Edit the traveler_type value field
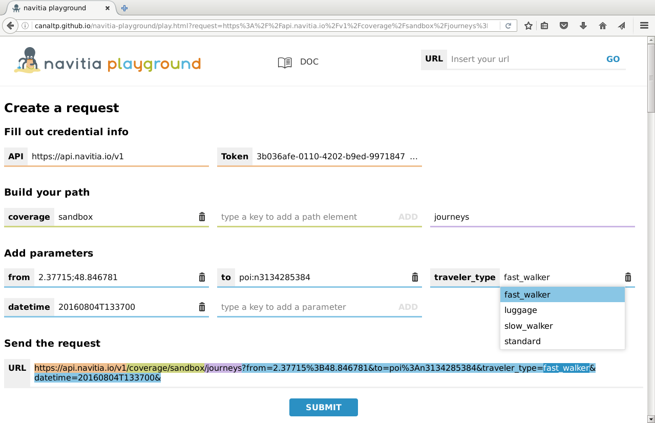Screen dimensions: 655x423 coord(561,277)
